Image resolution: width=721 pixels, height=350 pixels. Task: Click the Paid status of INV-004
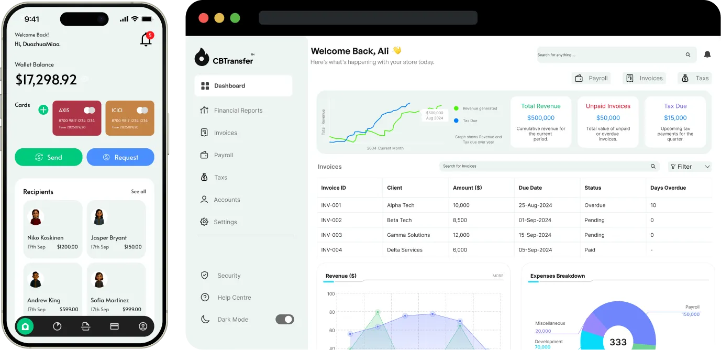(x=590, y=250)
